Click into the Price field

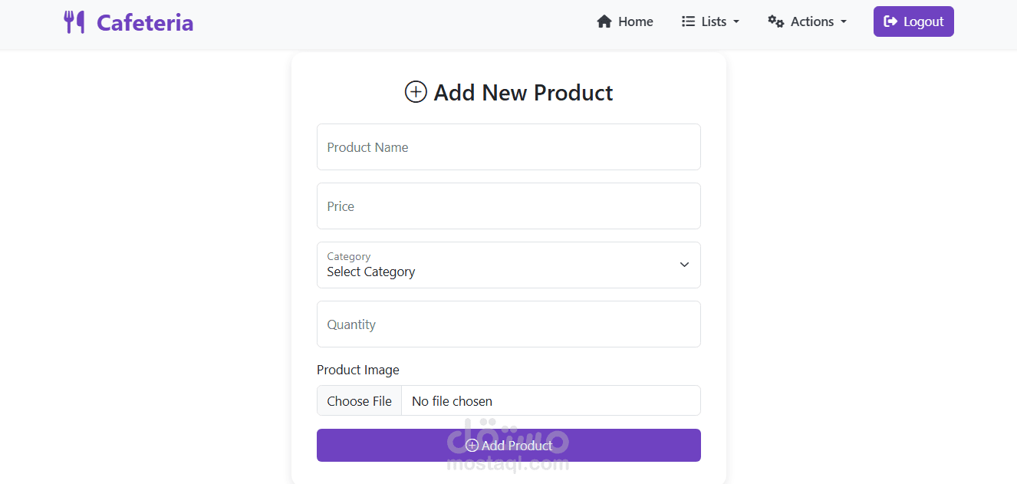coord(509,206)
